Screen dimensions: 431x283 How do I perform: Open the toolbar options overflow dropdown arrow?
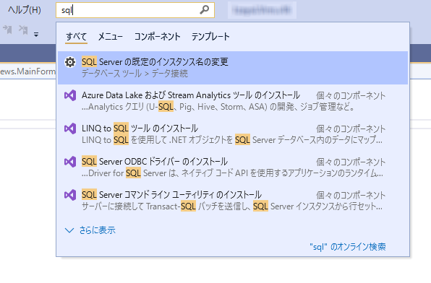[x=36, y=35]
